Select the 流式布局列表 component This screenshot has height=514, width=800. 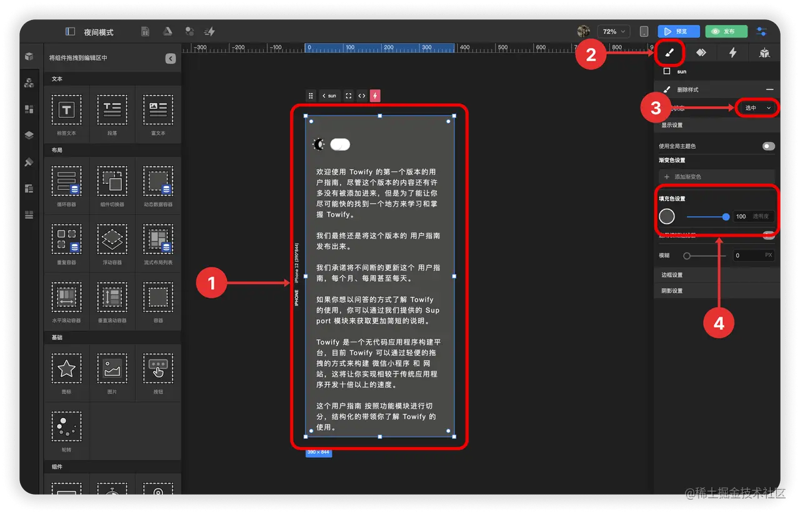[x=158, y=242]
